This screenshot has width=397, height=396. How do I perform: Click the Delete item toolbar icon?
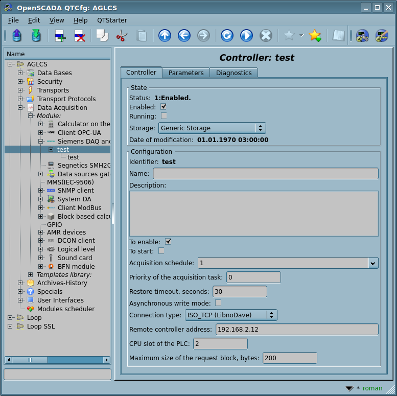(x=80, y=36)
